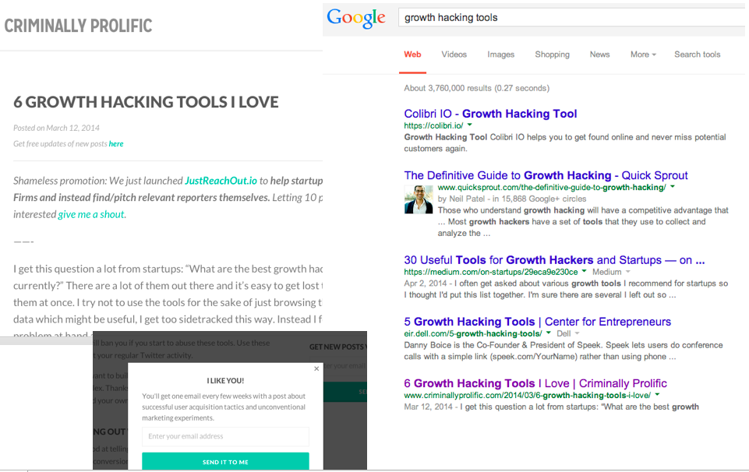
Task: Open the colibri.io result dropdown arrow
Action: 469,125
